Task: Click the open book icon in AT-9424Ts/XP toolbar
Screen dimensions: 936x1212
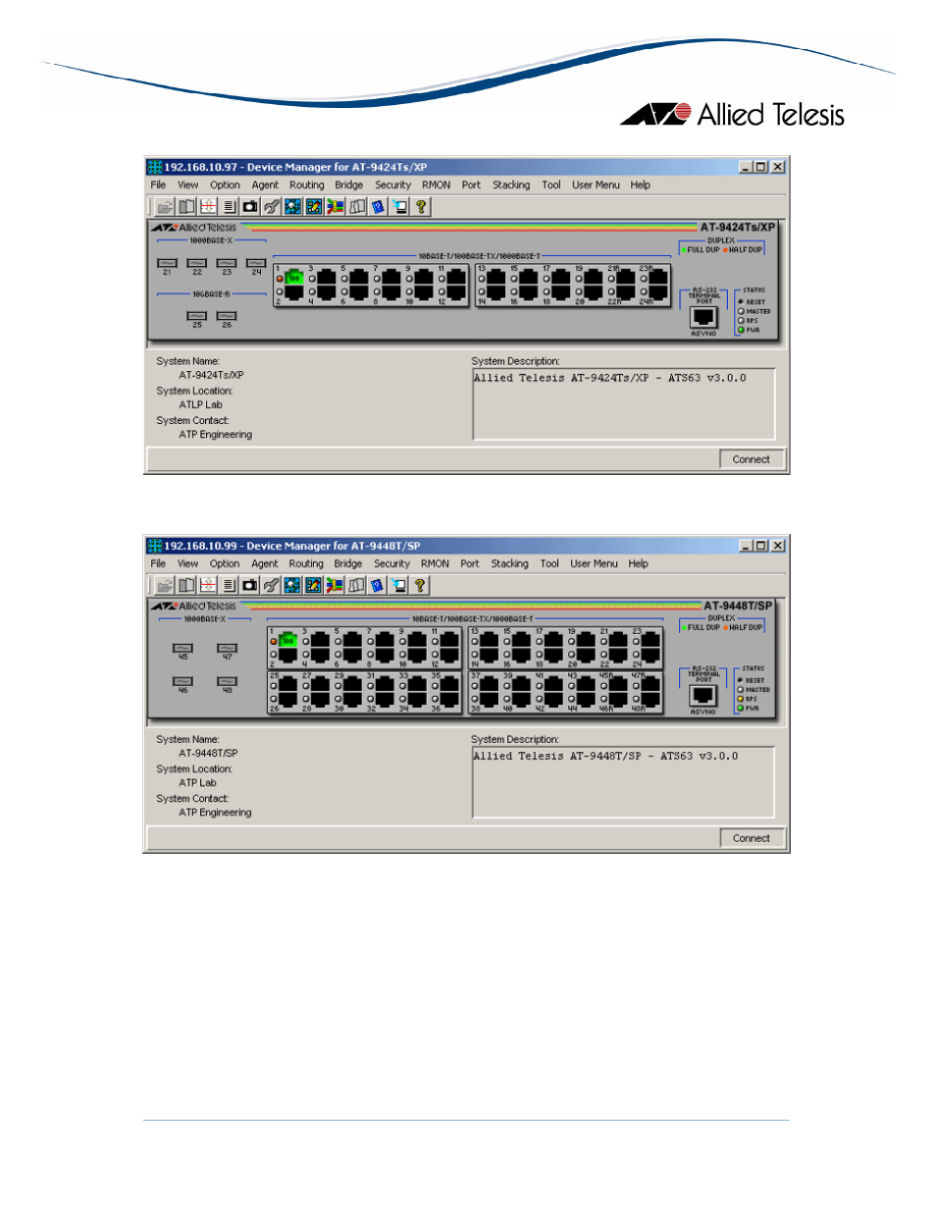Action: tap(186, 207)
